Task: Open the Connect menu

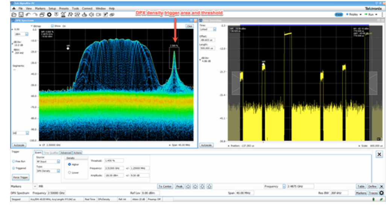Action: tap(87, 8)
